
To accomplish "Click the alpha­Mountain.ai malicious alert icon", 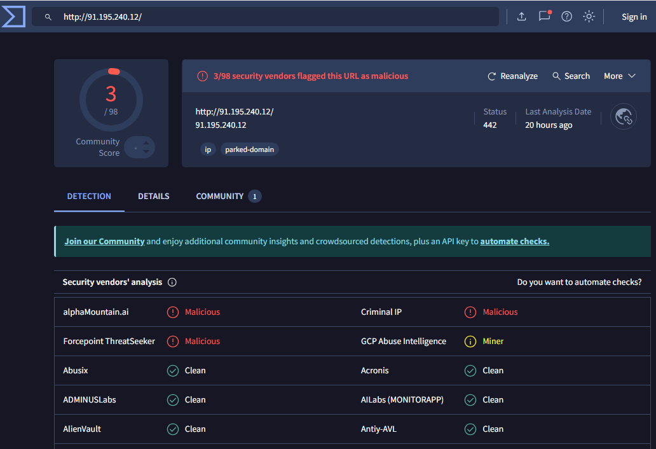I will click(172, 312).
